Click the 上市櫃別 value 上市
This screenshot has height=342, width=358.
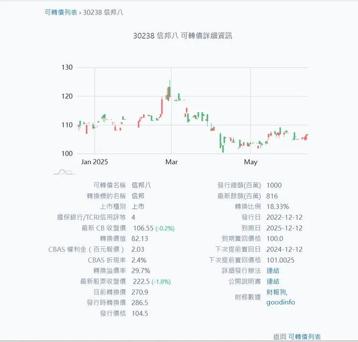pyautogui.click(x=138, y=207)
